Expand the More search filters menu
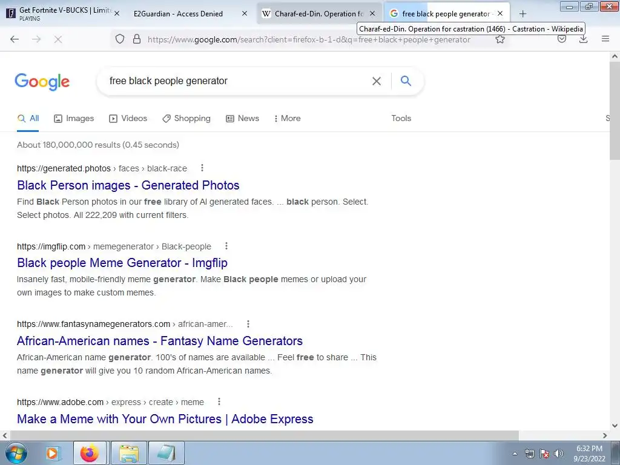Image resolution: width=620 pixels, height=465 pixels. pyautogui.click(x=288, y=118)
